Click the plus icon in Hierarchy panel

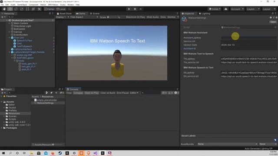[x=2, y=17]
